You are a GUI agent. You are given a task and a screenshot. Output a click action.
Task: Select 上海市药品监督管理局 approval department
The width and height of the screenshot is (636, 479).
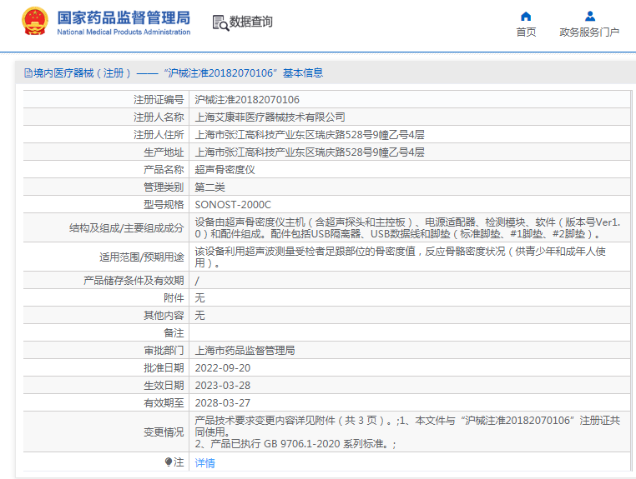pos(245,350)
